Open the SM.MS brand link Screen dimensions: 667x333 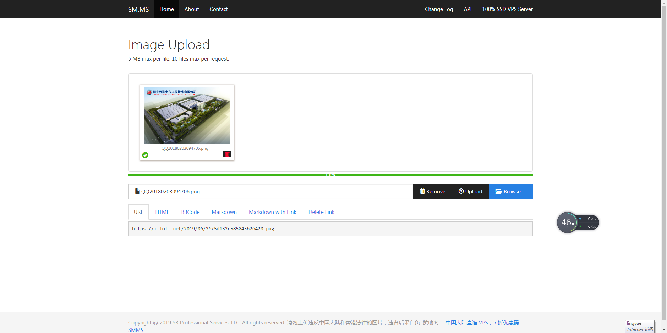pyautogui.click(x=138, y=9)
